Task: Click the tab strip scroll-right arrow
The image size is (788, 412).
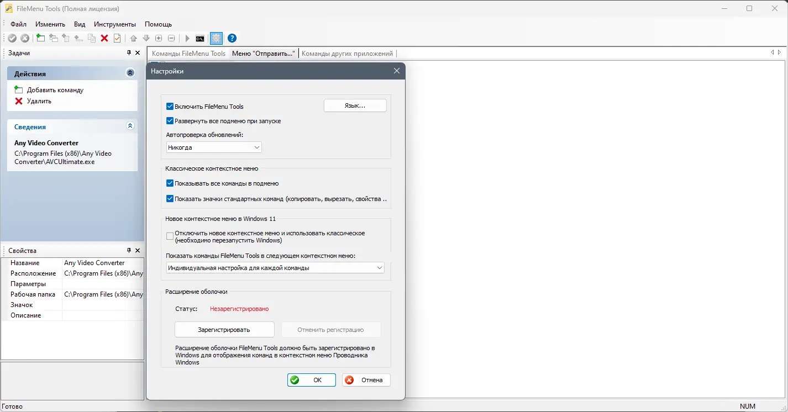Action: tap(780, 52)
